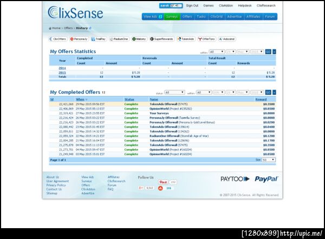Open Privacy Policy in the footer
This screenshot has height=239, width=325.
click(56, 185)
